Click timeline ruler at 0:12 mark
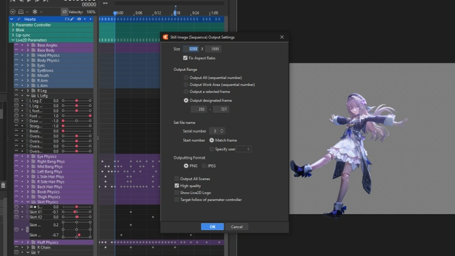455x256 pixels. [x=157, y=13]
